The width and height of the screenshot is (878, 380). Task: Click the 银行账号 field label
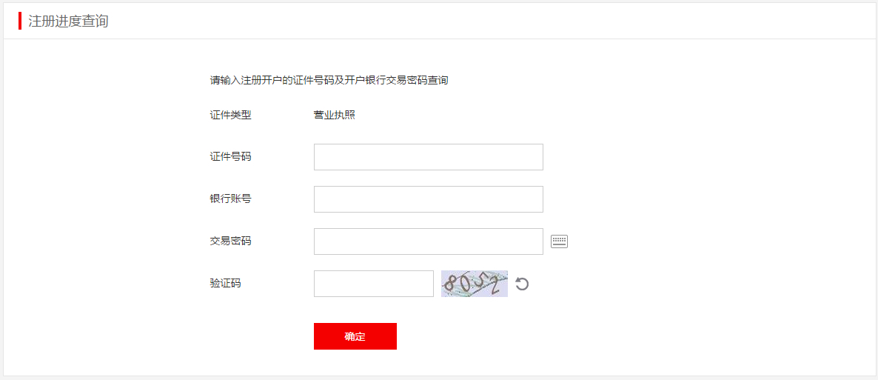point(230,199)
